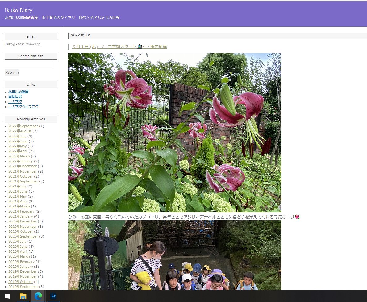Click the Search button in sidebar
Screen dimensions: 367x302
12,73
